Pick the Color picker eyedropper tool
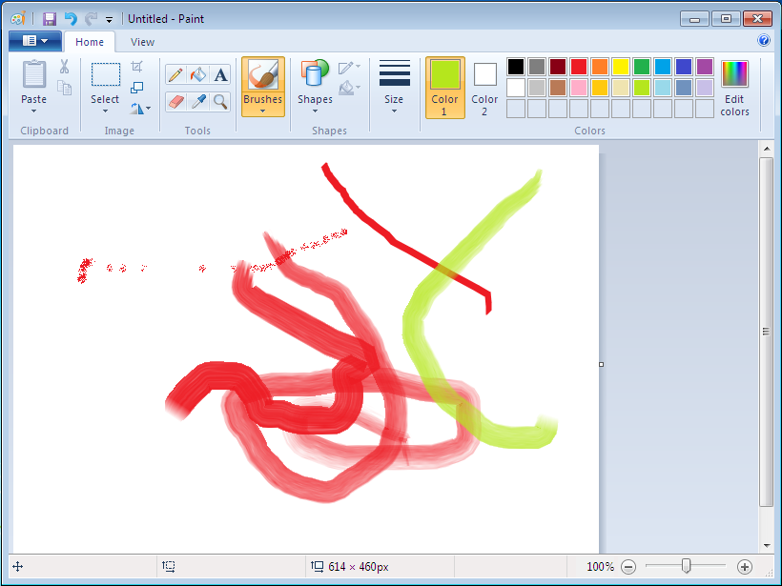This screenshot has height=586, width=782. [x=198, y=101]
